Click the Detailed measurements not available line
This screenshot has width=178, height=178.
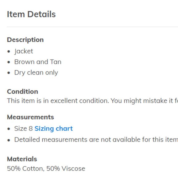96,140
